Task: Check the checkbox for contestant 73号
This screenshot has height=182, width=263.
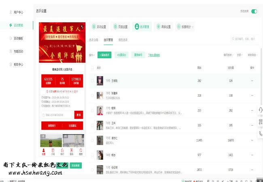Action: tap(92, 170)
